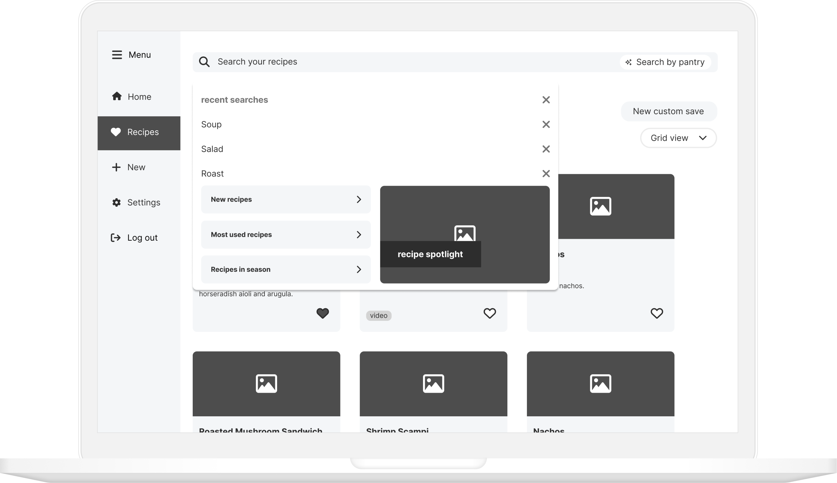The height and width of the screenshot is (483, 837).
Task: Open the recipe spotlight card
Action: tap(465, 235)
